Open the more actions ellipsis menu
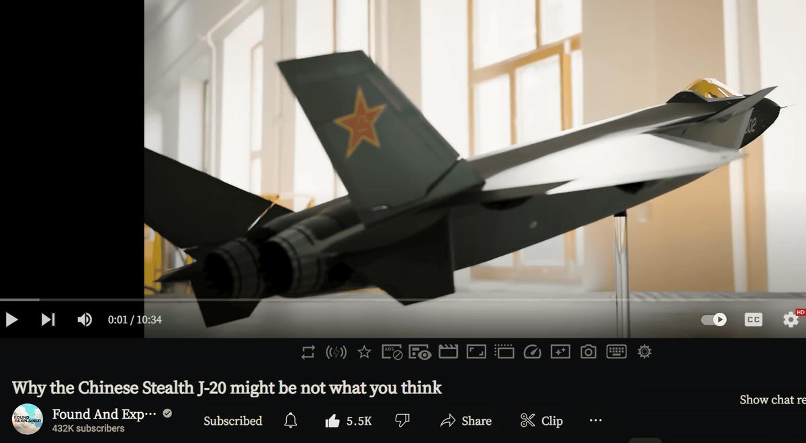 pyautogui.click(x=596, y=421)
